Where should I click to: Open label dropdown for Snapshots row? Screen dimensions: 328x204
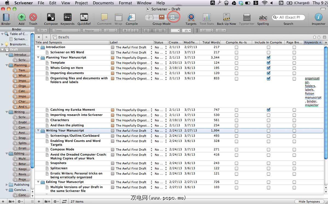pos(151,163)
